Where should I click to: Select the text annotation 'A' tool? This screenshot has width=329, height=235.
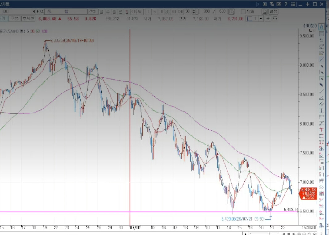pyautogui.click(x=321, y=27)
